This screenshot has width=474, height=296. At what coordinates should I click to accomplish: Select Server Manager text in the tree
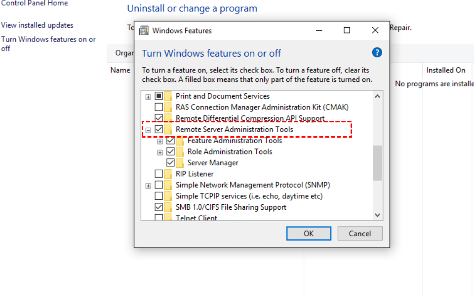[213, 163]
